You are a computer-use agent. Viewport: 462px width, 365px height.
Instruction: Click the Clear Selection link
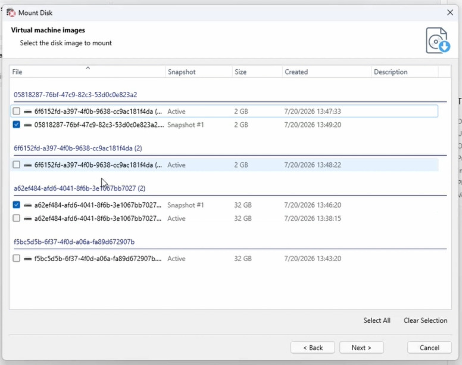[426, 320]
